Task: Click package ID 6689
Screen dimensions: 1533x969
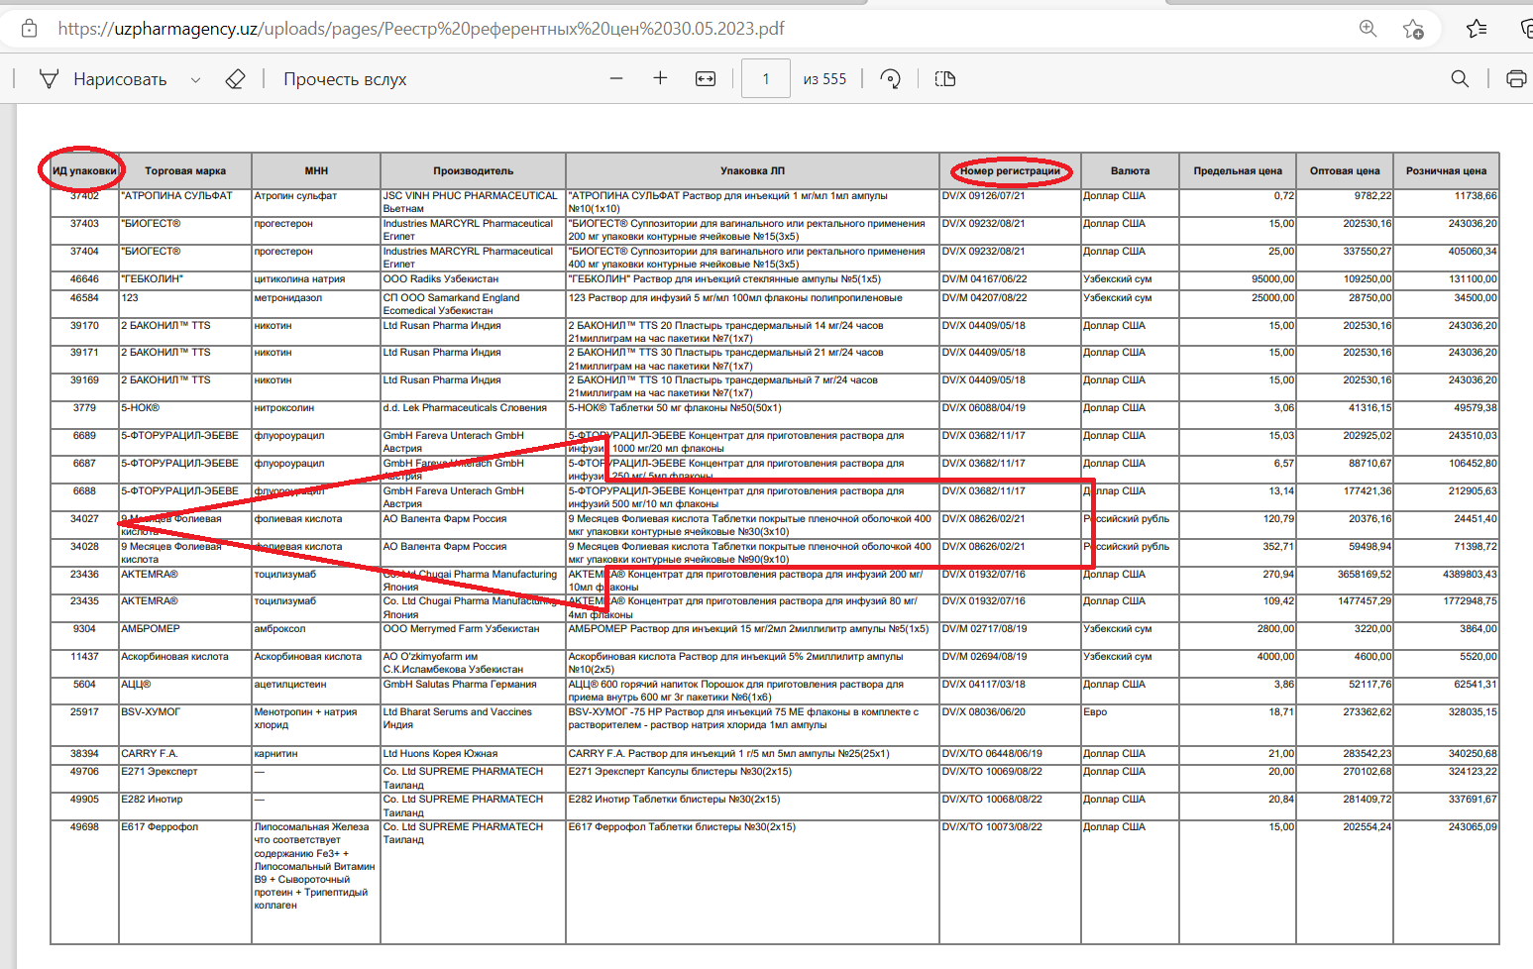Action: click(84, 436)
